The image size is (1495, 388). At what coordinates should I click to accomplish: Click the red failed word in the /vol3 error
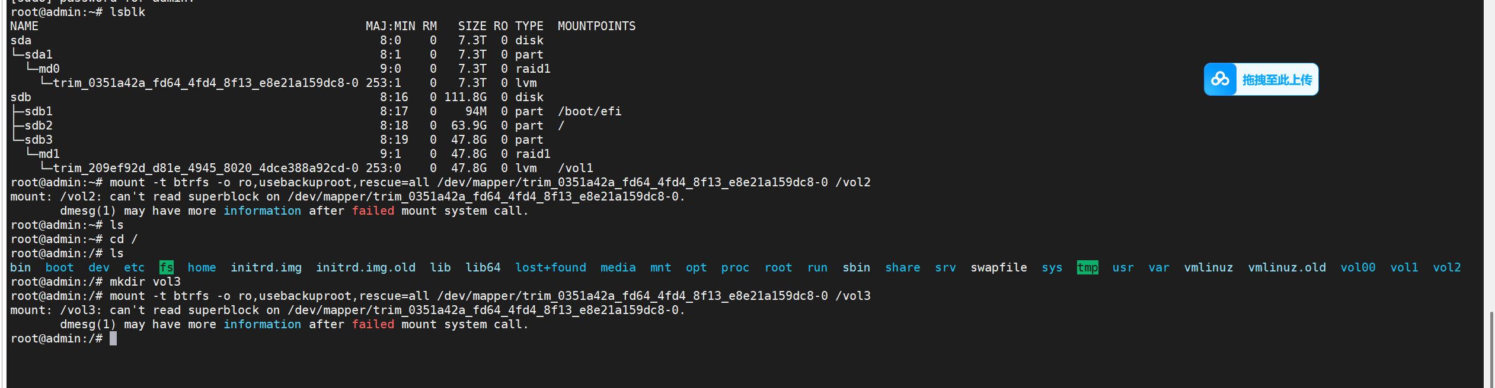tap(373, 324)
